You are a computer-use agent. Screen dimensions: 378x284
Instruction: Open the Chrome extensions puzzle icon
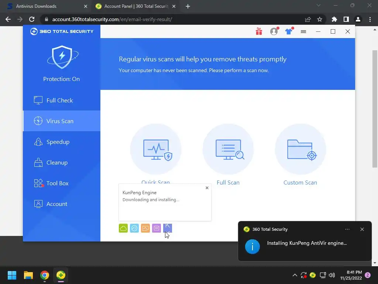click(x=334, y=19)
